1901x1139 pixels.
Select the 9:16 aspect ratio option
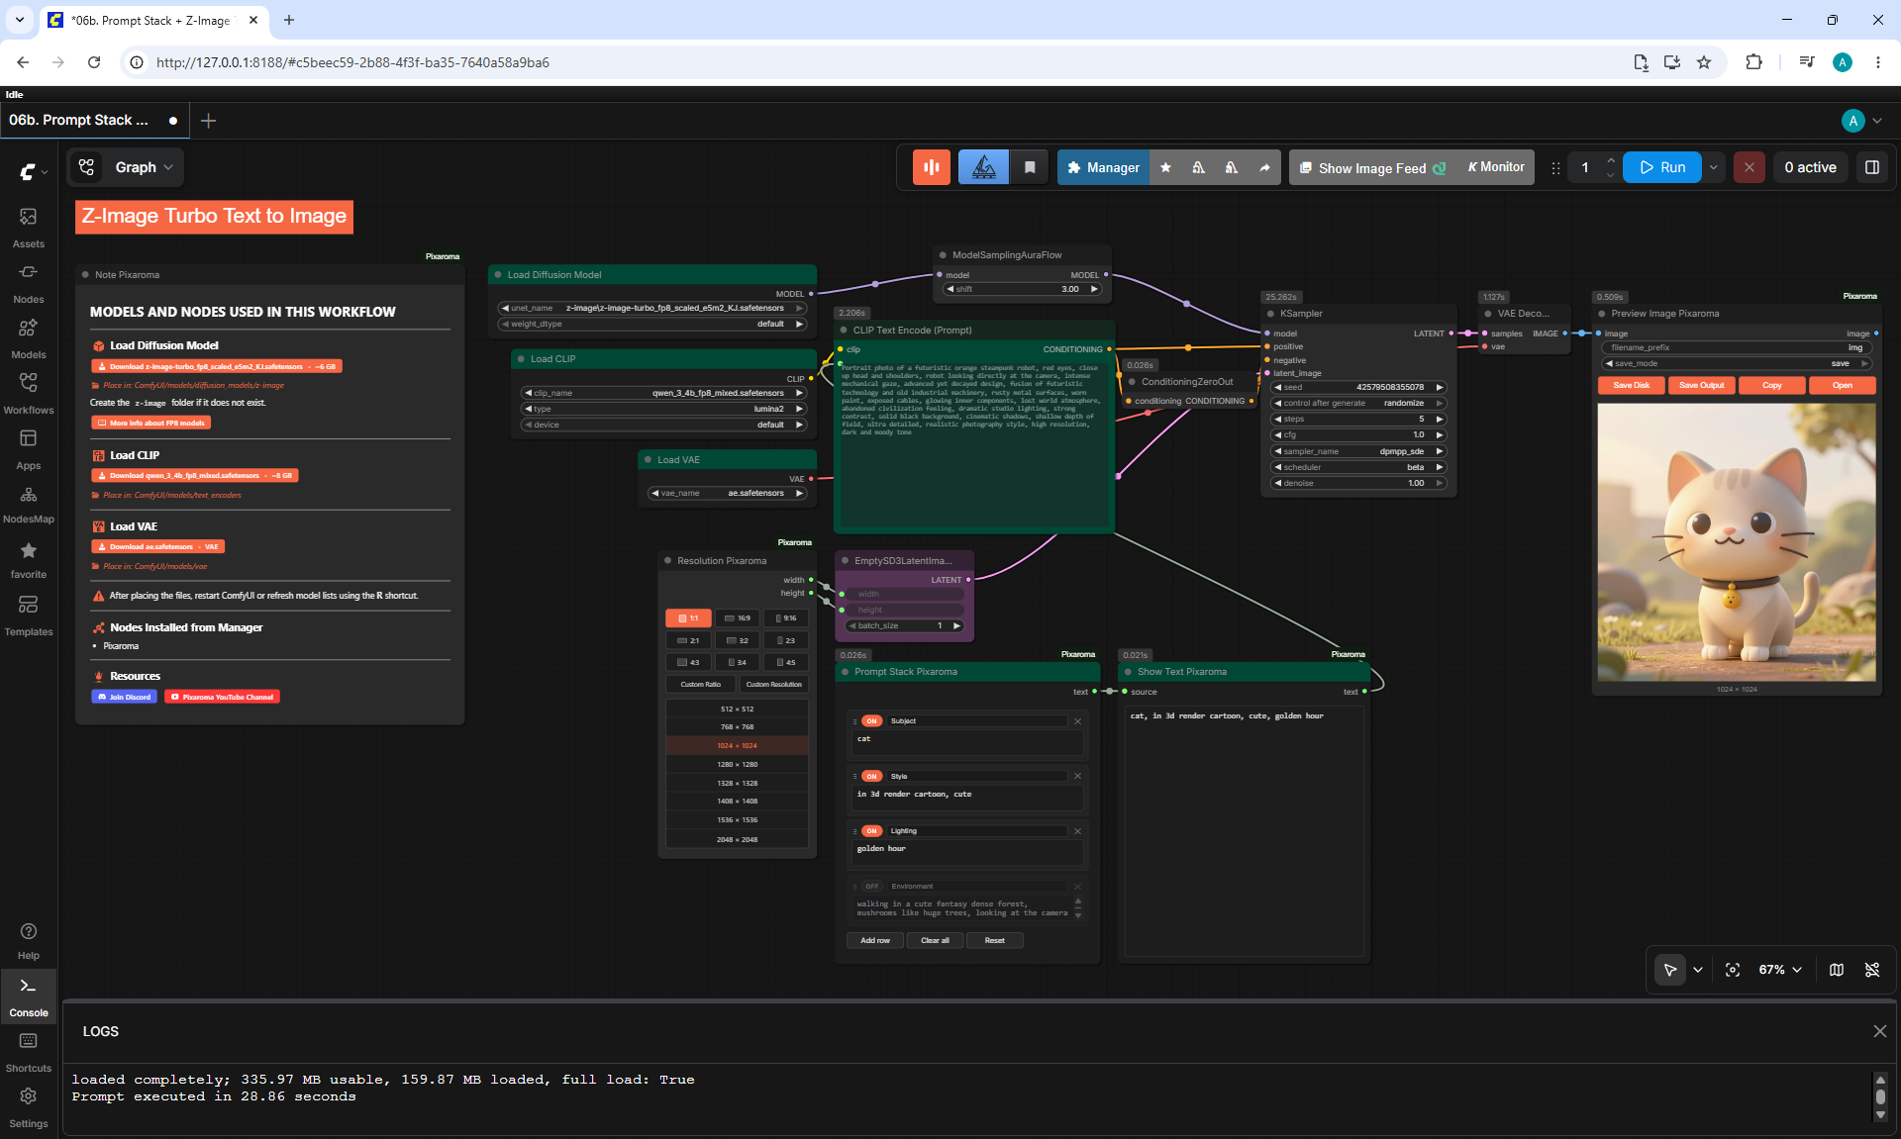[x=786, y=618]
